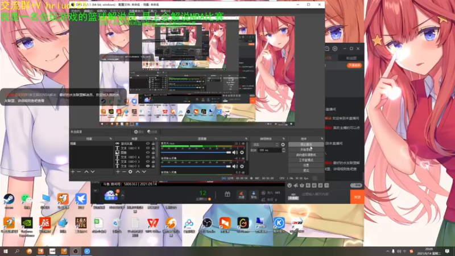The image size is (455, 256).
Task: Open the gift box icon in Douyu bar
Action: coord(227,194)
